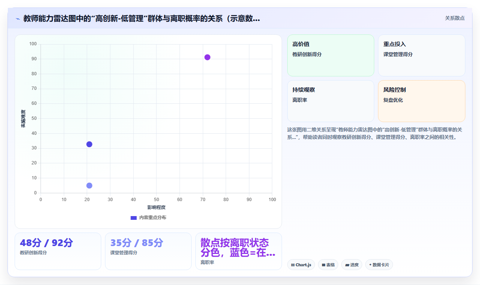Click the 教研创新得分 label under 48分

[x=33, y=253]
